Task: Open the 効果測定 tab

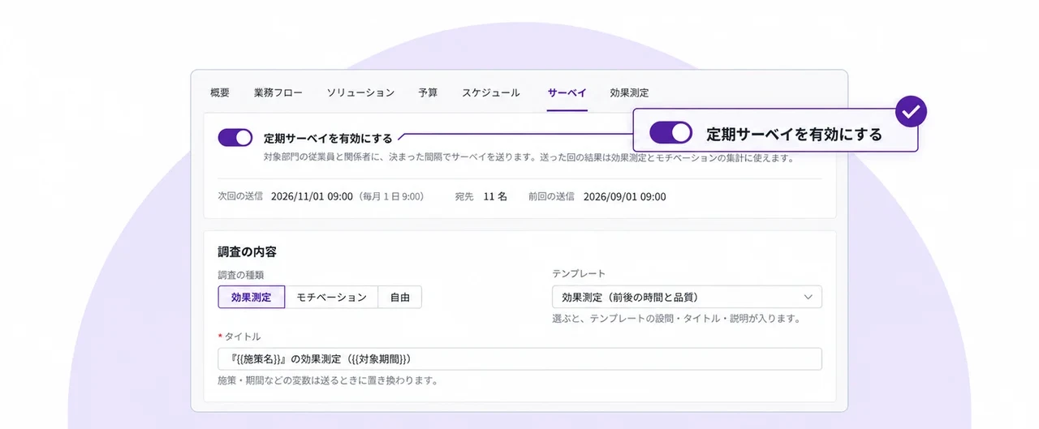Action: click(629, 92)
